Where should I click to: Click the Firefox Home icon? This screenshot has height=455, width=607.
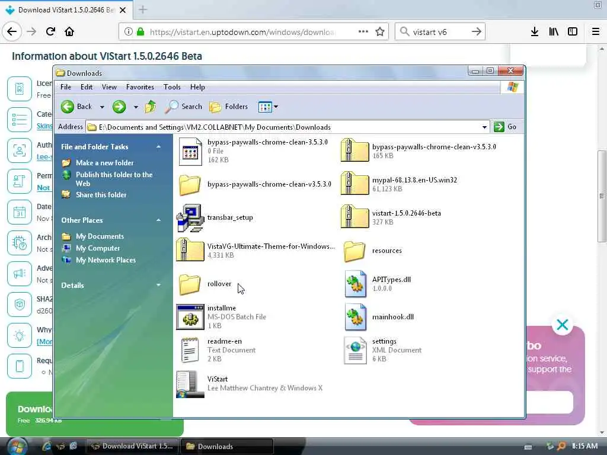click(x=69, y=31)
